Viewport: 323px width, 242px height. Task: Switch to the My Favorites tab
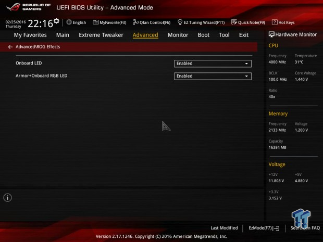[x=30, y=35]
